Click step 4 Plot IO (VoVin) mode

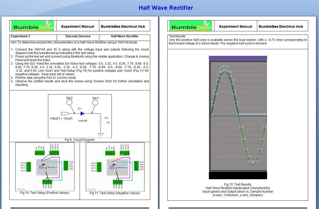tap(44, 78)
